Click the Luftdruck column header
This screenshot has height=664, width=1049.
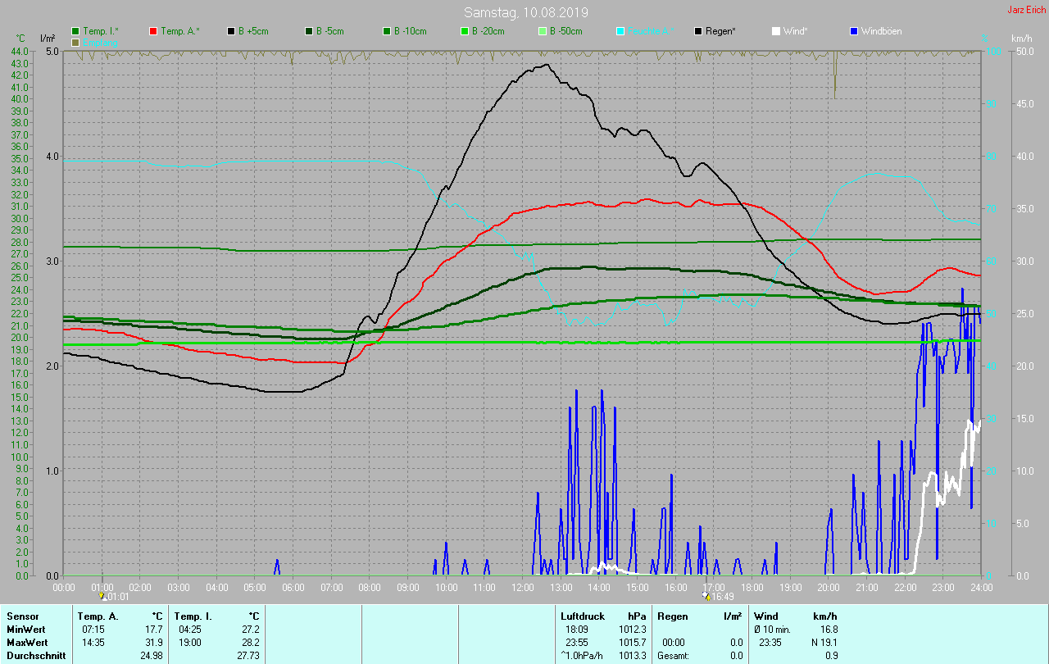[582, 616]
